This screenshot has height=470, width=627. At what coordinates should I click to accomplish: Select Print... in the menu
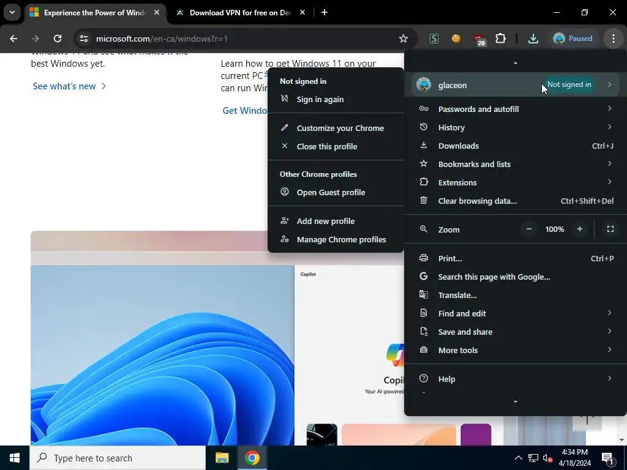coord(516,259)
